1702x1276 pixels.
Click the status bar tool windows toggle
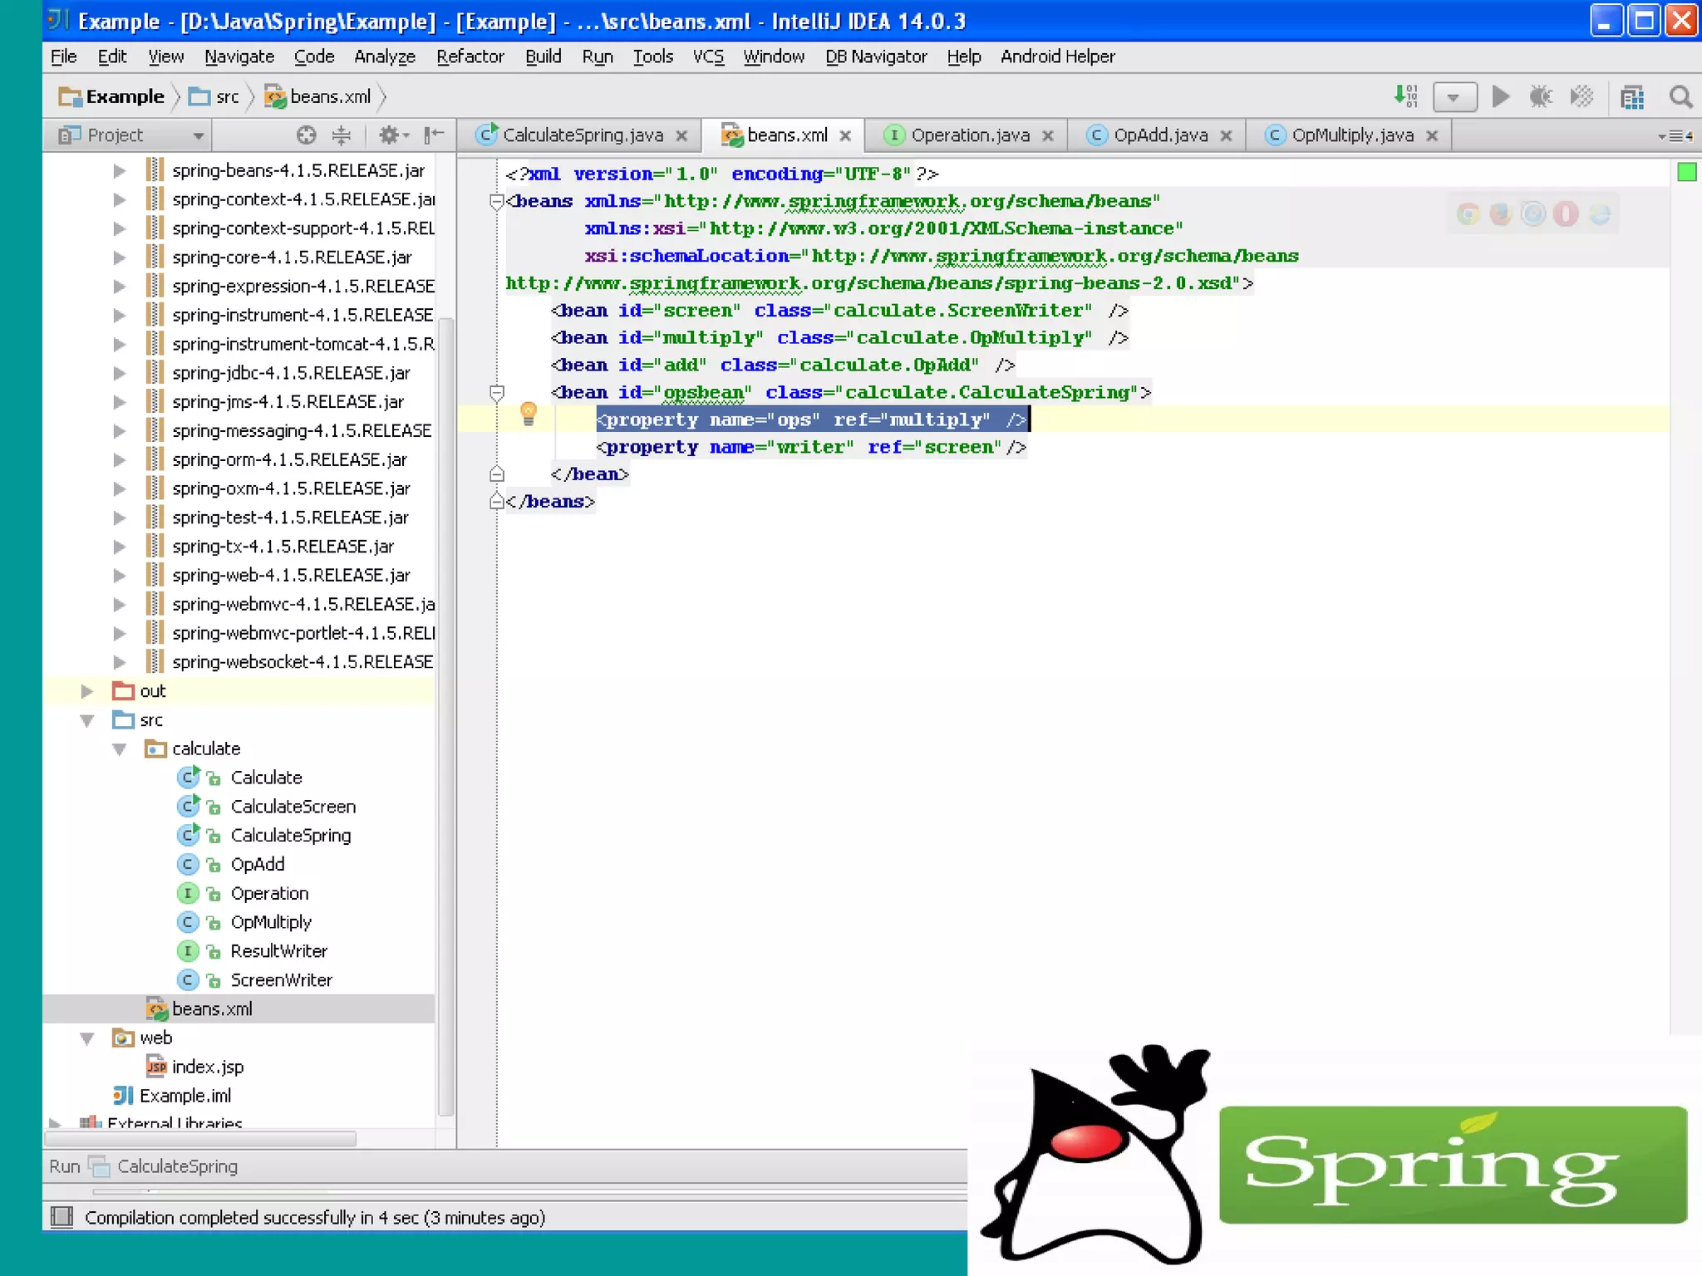pos(61,1217)
